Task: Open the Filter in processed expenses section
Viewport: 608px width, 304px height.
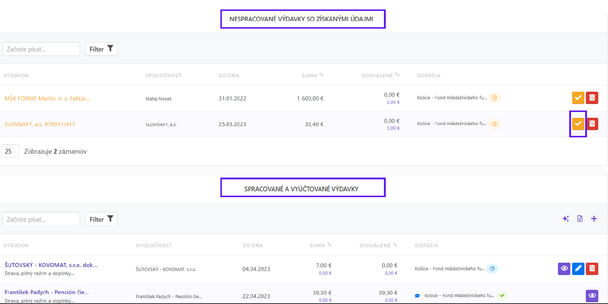Action: 101,219
